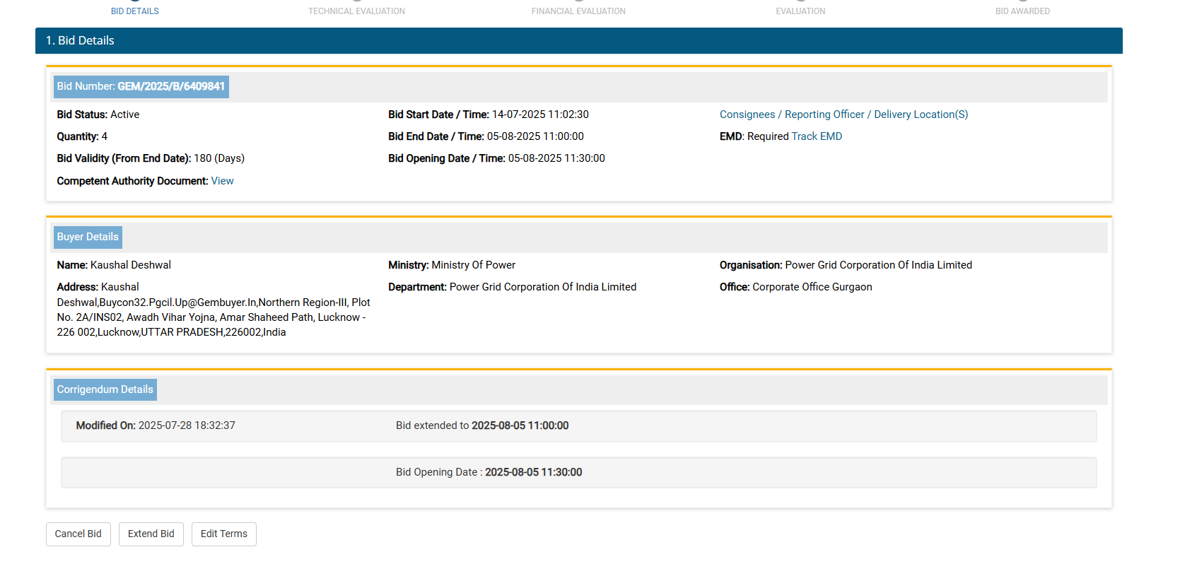Click Bid Status value Active
Image resolution: width=1197 pixels, height=576 pixels.
click(x=124, y=114)
